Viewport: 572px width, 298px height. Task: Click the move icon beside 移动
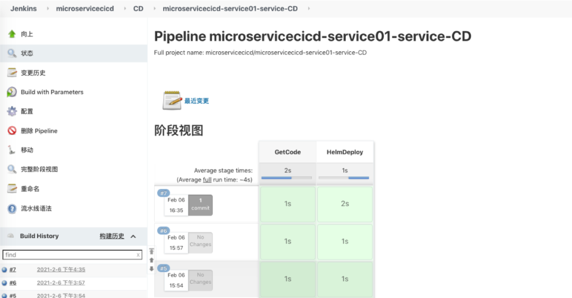[12, 150]
